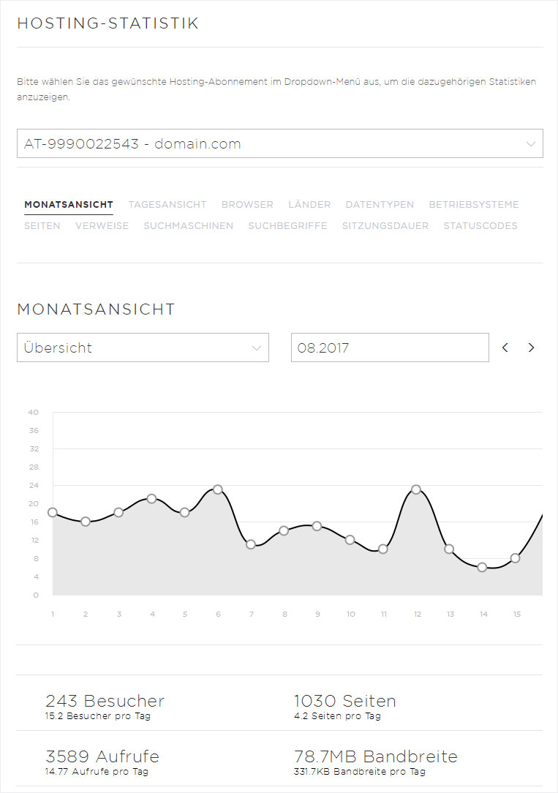Image resolution: width=558 pixels, height=793 pixels.
Task: Select the Betriebsysteme tab
Action: [x=474, y=204]
